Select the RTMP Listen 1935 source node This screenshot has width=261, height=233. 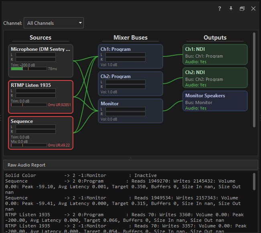[40, 97]
